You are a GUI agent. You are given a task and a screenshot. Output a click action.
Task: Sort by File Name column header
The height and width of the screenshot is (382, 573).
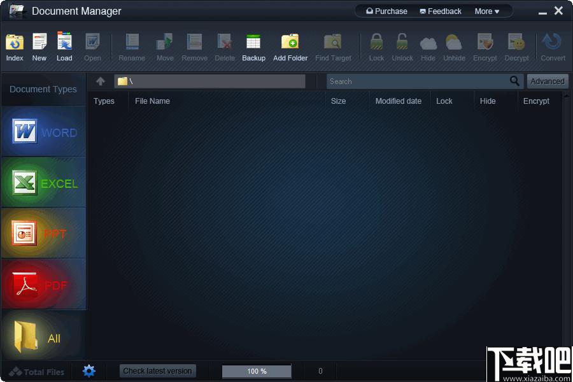[x=152, y=101]
